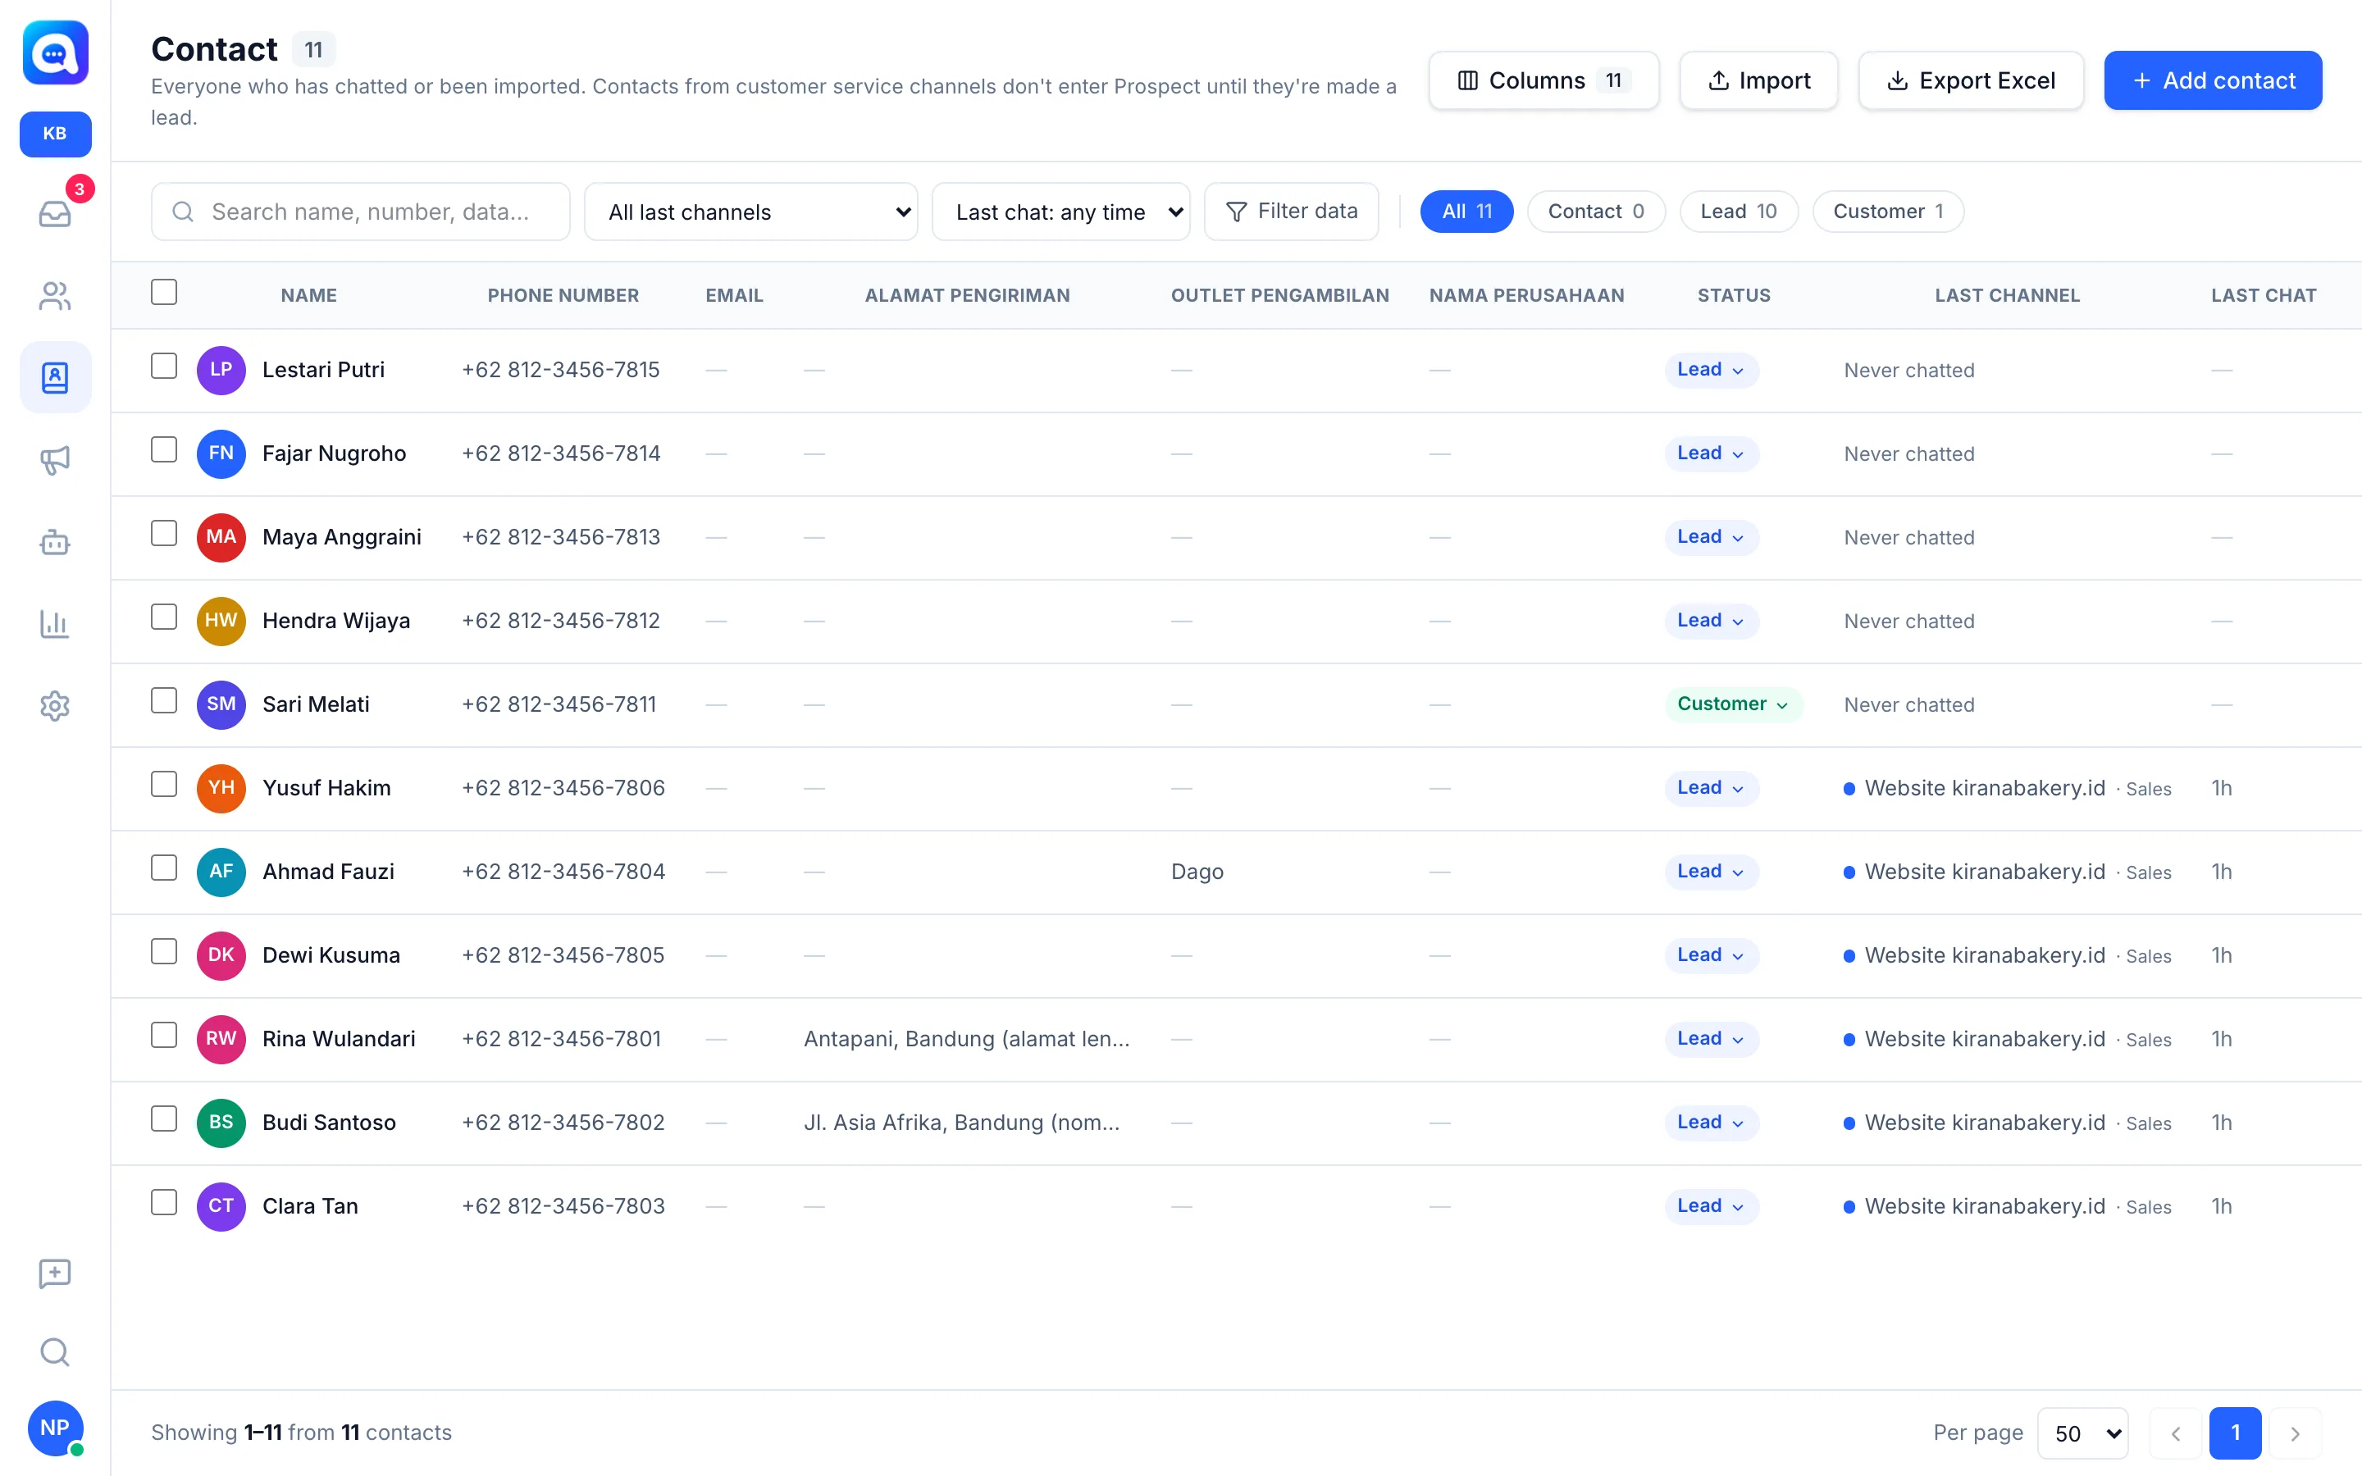2362x1476 pixels.
Task: Open the chatbot sidebar icon
Action: click(x=56, y=542)
